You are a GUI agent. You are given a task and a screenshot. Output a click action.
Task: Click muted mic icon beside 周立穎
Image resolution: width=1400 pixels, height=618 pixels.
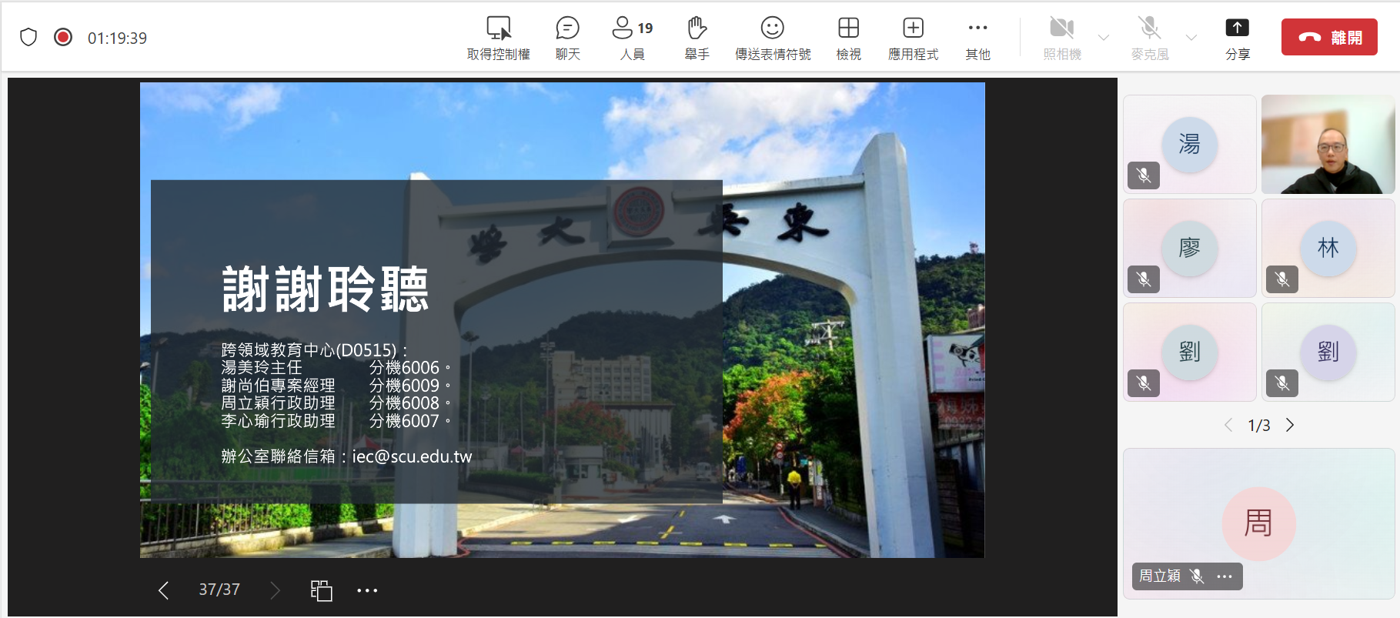click(x=1197, y=576)
